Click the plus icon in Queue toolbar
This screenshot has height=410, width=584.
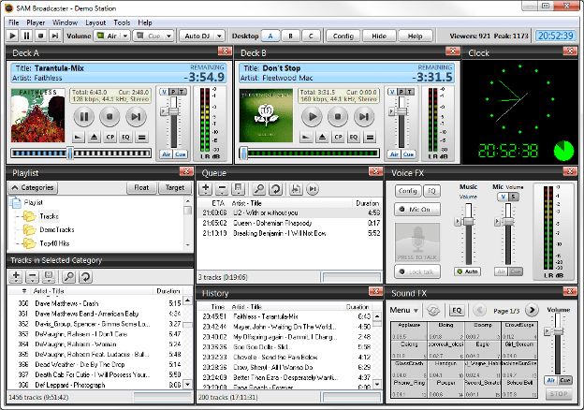click(205, 189)
